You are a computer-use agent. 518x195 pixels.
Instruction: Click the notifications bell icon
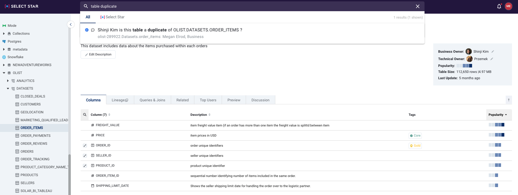[x=499, y=6]
